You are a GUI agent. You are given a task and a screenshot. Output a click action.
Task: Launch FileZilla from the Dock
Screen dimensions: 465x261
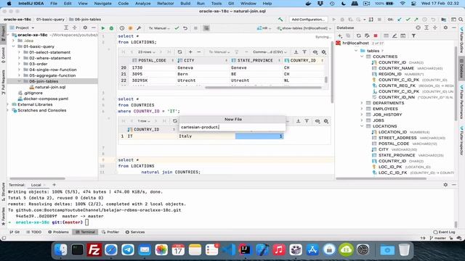point(94,249)
